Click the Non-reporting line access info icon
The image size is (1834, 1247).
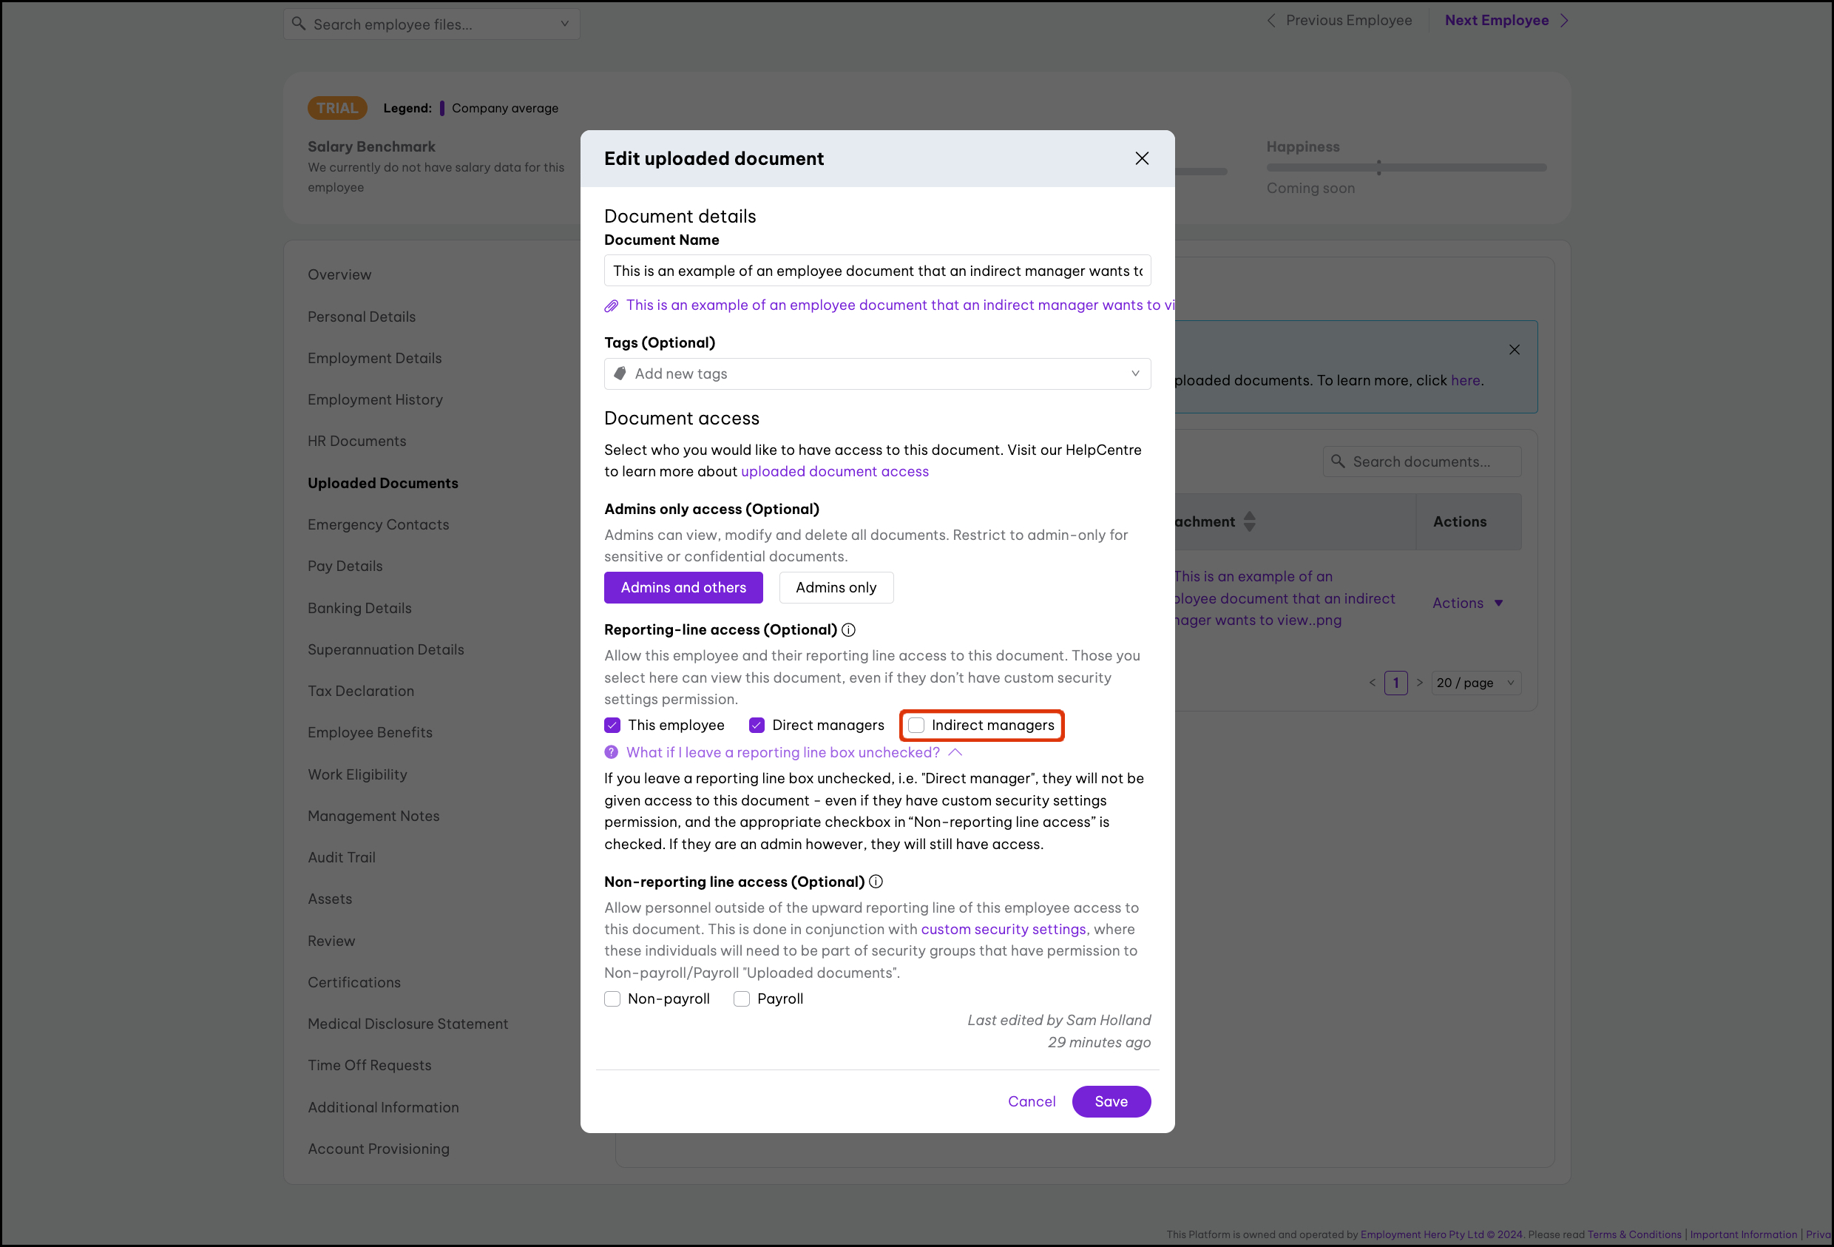click(x=875, y=882)
